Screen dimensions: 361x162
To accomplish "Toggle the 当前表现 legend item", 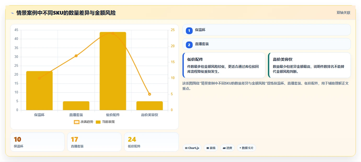I will click(105, 122).
